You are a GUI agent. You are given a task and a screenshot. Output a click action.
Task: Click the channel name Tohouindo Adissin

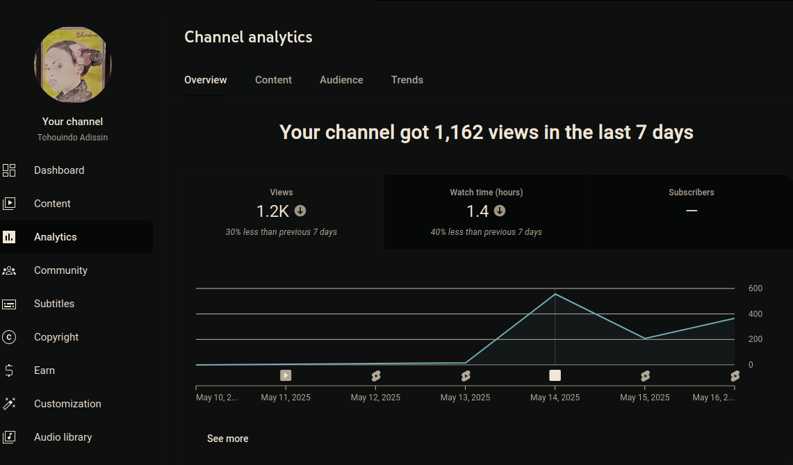[x=72, y=137]
